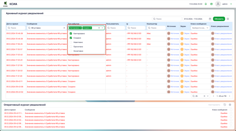
Task: Open the page size dropdown showing 25
Action: click(208, 96)
